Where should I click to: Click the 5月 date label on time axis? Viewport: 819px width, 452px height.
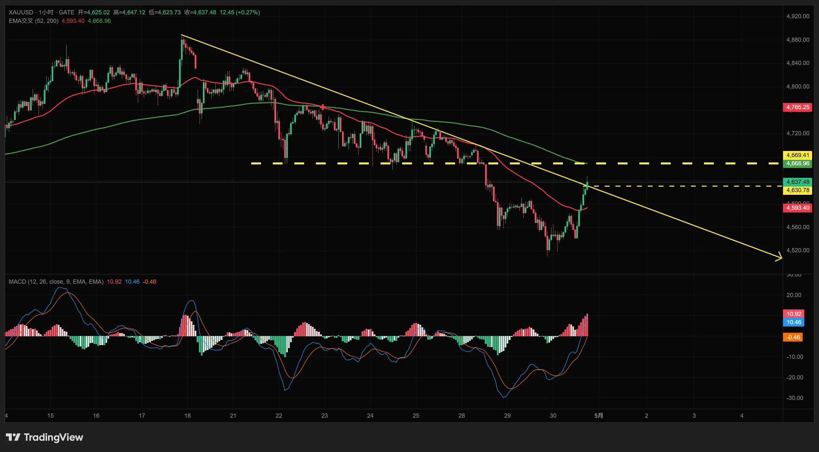(x=598, y=416)
